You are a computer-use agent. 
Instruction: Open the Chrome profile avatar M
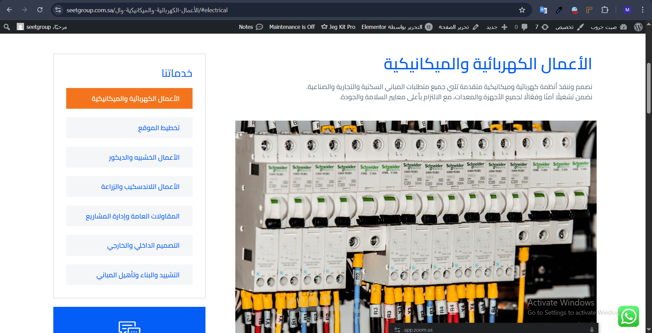(x=627, y=10)
